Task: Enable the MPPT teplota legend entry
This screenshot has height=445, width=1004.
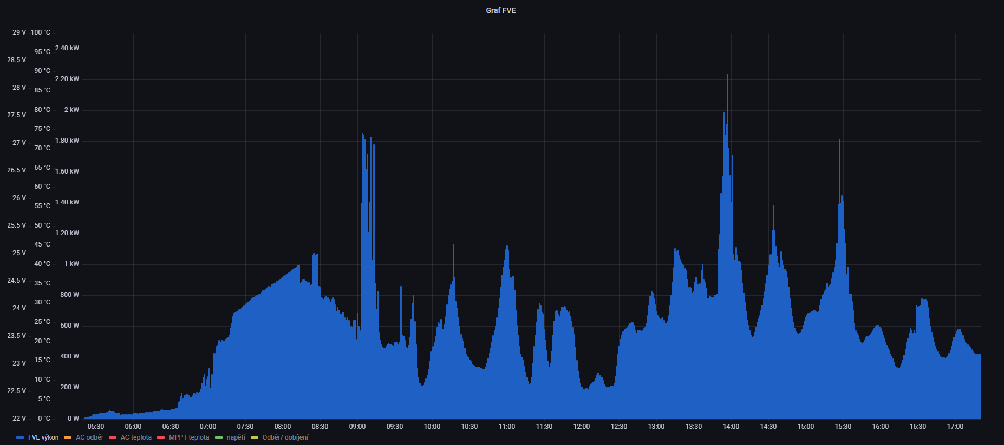Action: pyautogui.click(x=189, y=437)
